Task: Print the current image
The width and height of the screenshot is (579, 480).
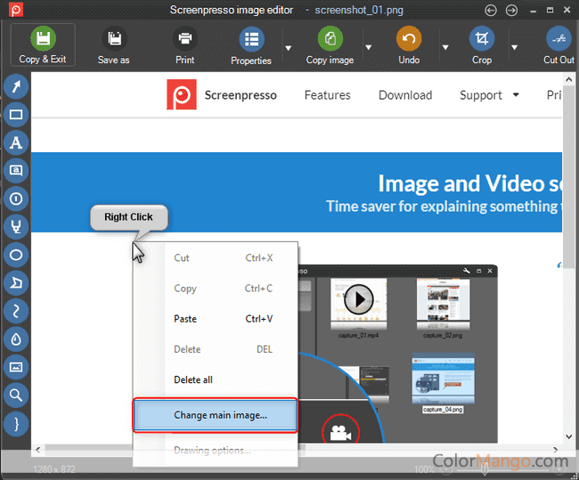Action: point(184,45)
